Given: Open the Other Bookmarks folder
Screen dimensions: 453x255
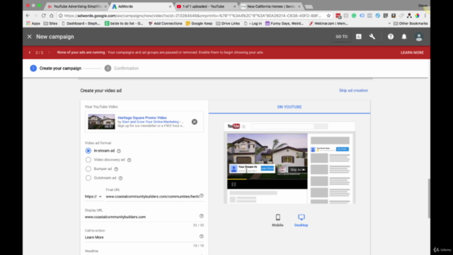Looking at the screenshot, I should [411, 23].
